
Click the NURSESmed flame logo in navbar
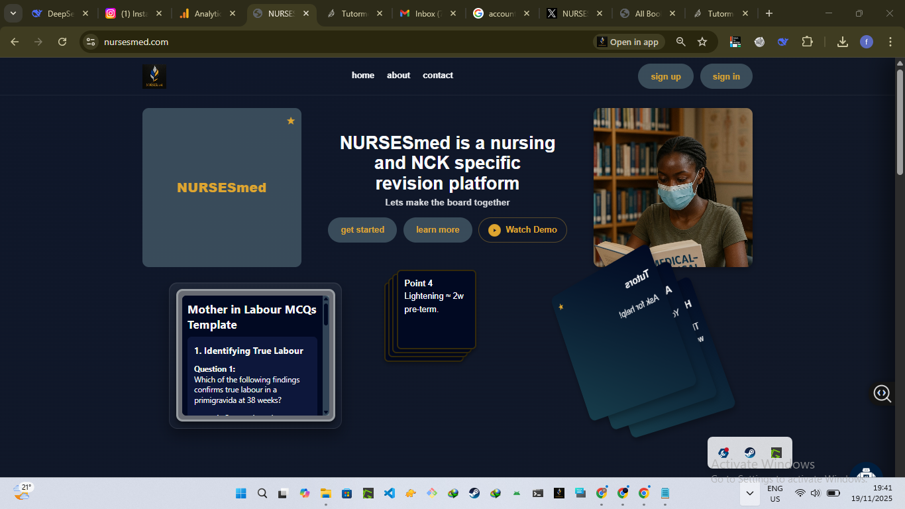pos(154,76)
